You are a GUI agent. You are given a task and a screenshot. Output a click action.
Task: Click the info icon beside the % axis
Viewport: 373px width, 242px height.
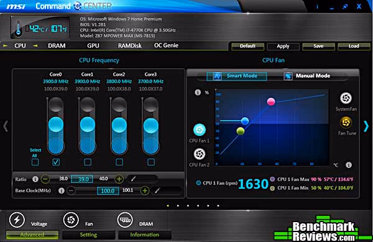point(198,92)
